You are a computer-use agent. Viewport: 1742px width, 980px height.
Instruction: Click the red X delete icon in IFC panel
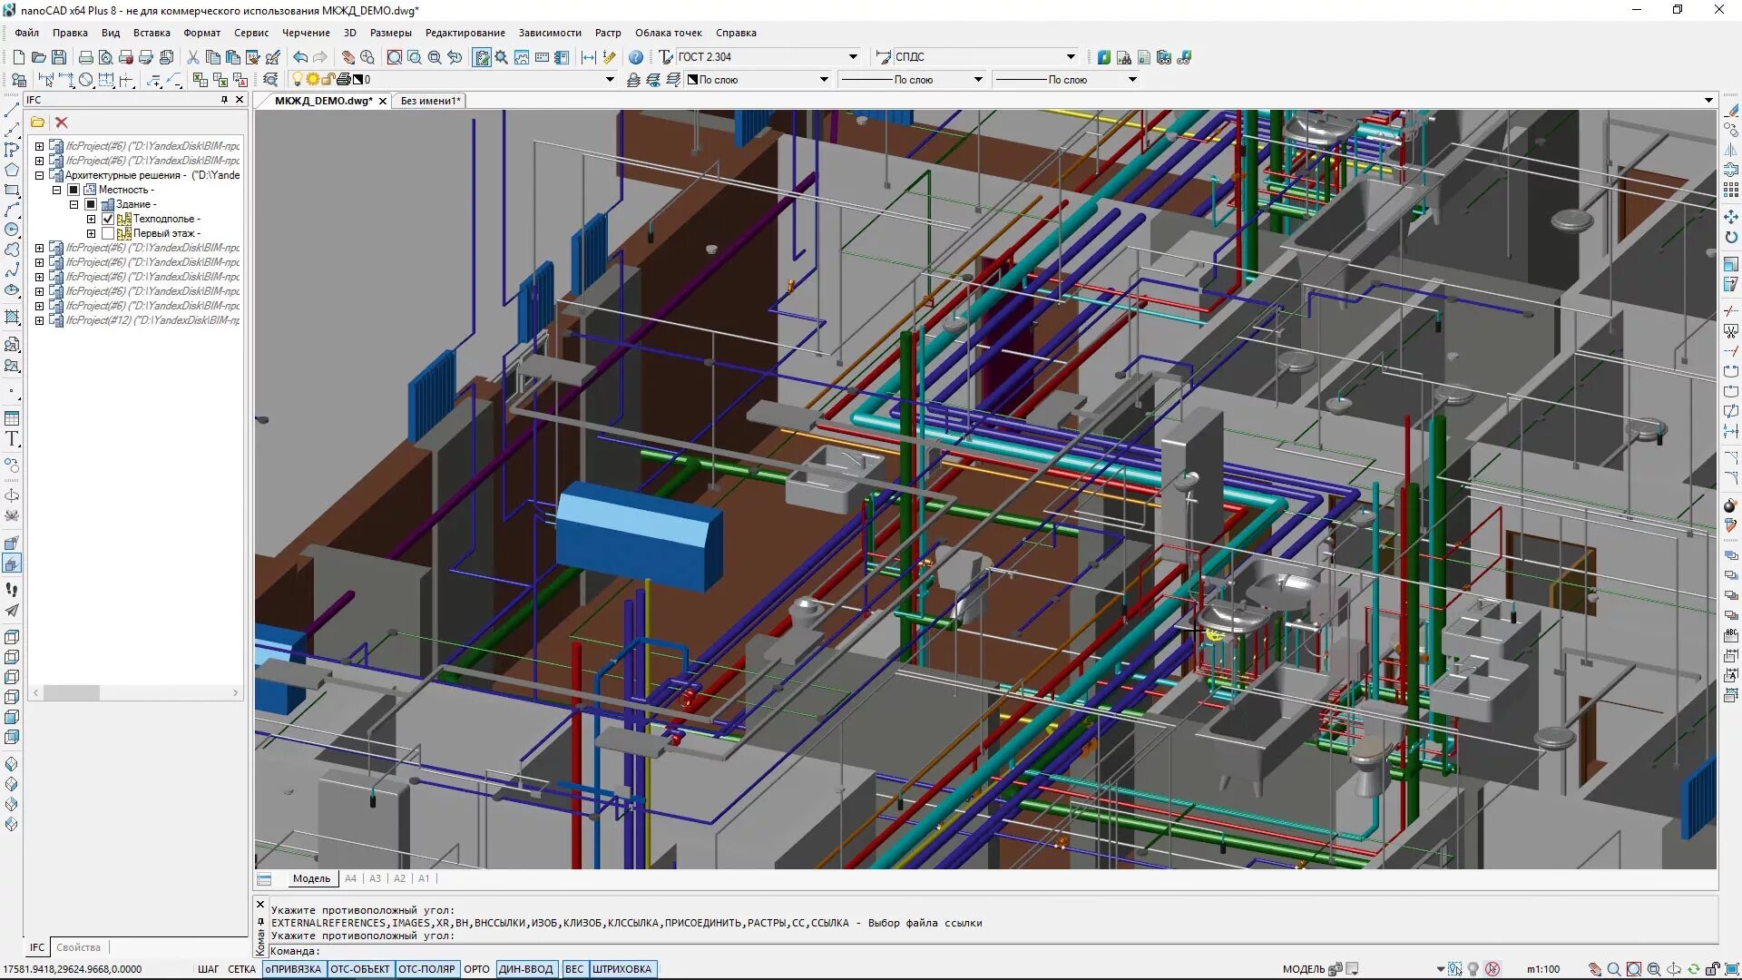point(62,122)
